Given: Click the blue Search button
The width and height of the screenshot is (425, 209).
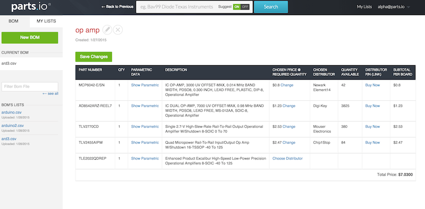Looking at the screenshot, I should point(271,7).
